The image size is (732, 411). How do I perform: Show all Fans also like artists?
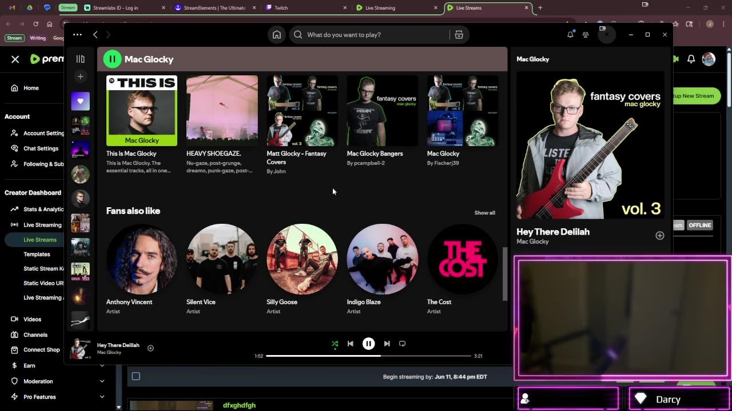(484, 213)
